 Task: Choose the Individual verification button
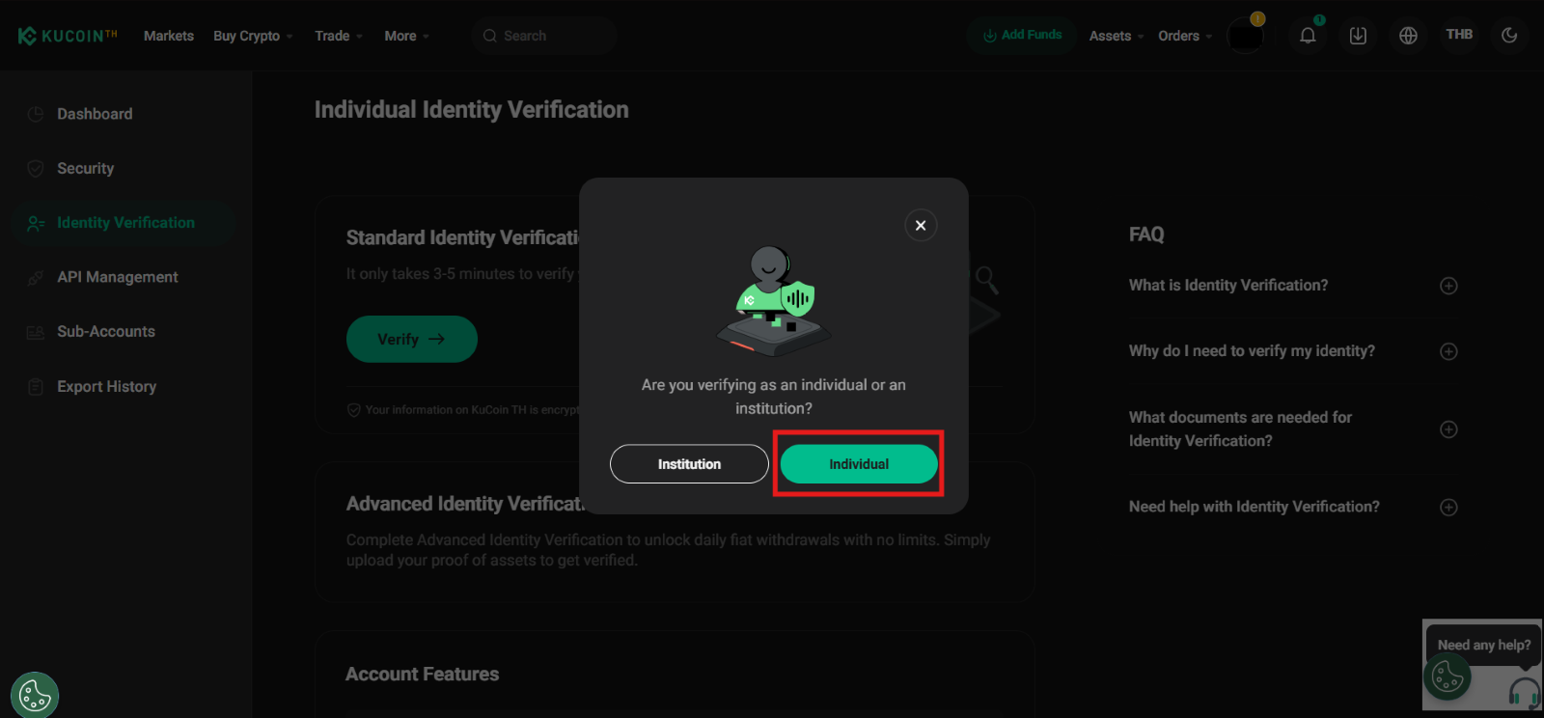[x=859, y=464]
